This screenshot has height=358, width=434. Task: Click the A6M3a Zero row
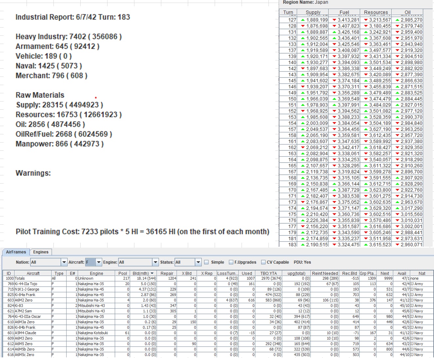(x=218, y=322)
